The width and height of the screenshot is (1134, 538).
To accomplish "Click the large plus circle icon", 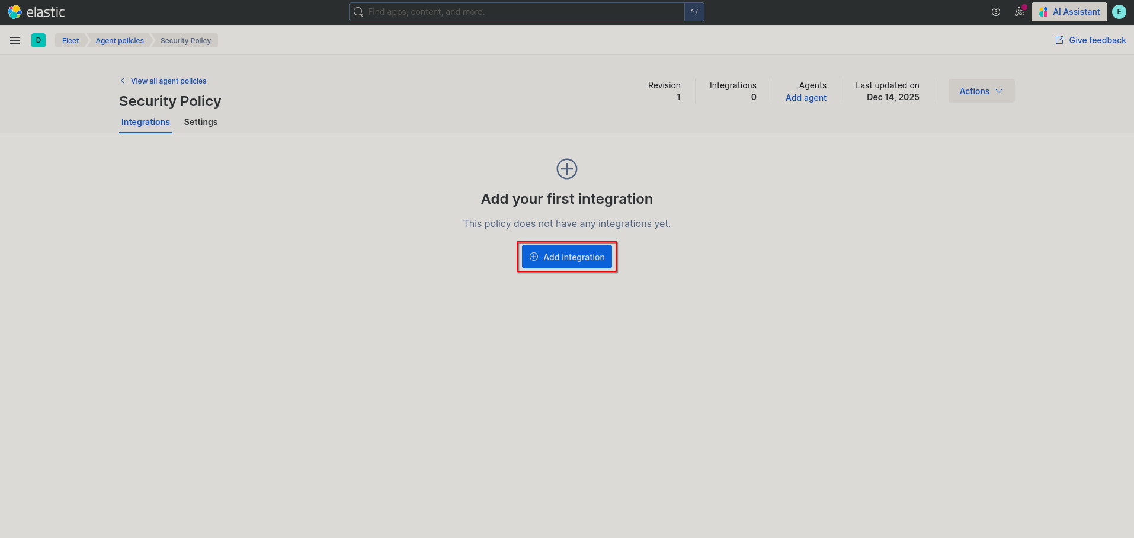I will tap(567, 169).
